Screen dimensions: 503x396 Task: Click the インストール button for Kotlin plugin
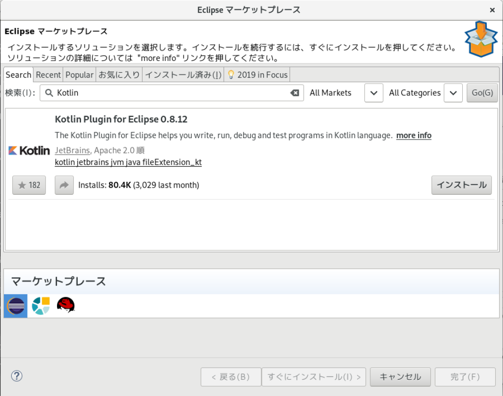[x=461, y=185]
